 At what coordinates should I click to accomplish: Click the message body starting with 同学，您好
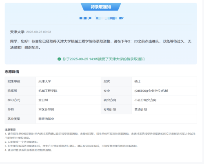coord(101,44)
